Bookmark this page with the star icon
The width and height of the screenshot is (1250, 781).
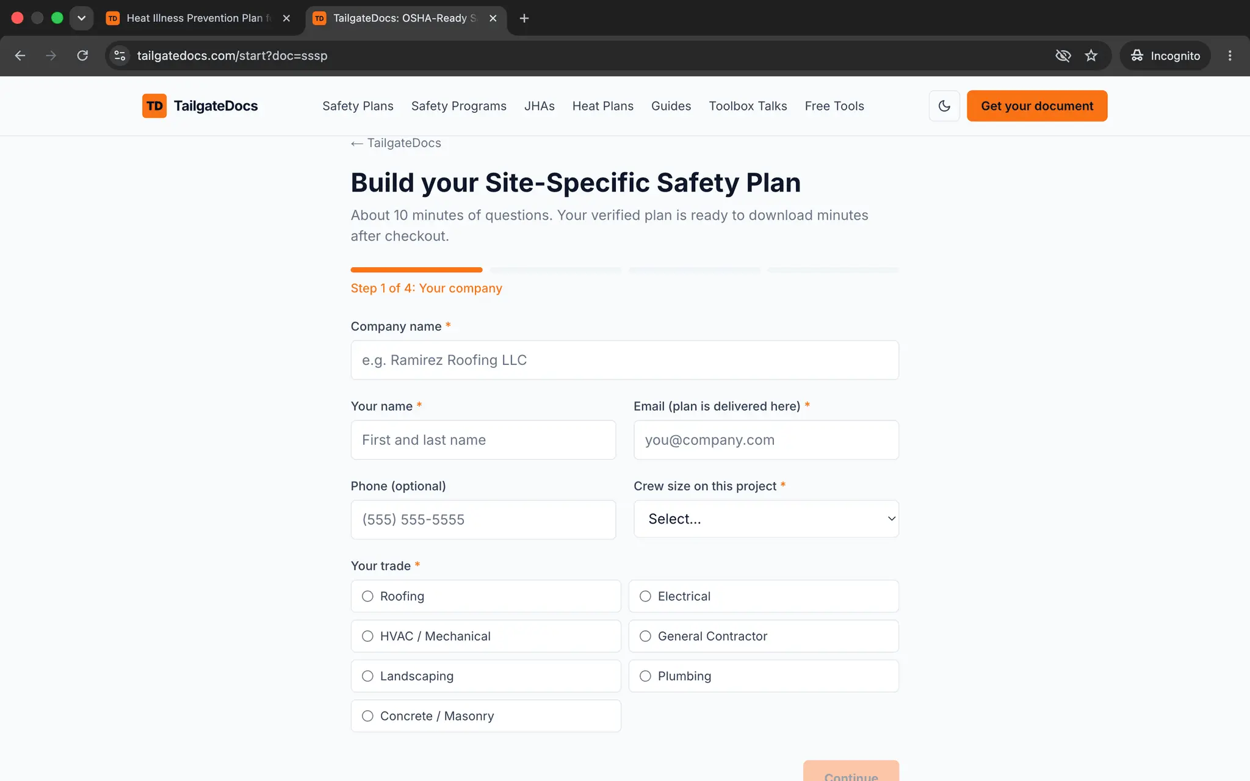click(1091, 56)
